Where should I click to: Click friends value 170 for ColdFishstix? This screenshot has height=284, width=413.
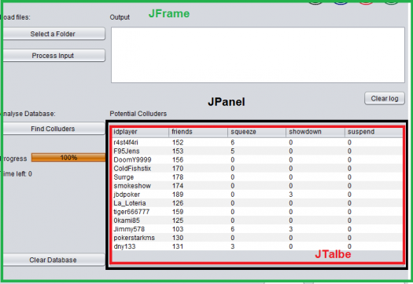pos(178,169)
